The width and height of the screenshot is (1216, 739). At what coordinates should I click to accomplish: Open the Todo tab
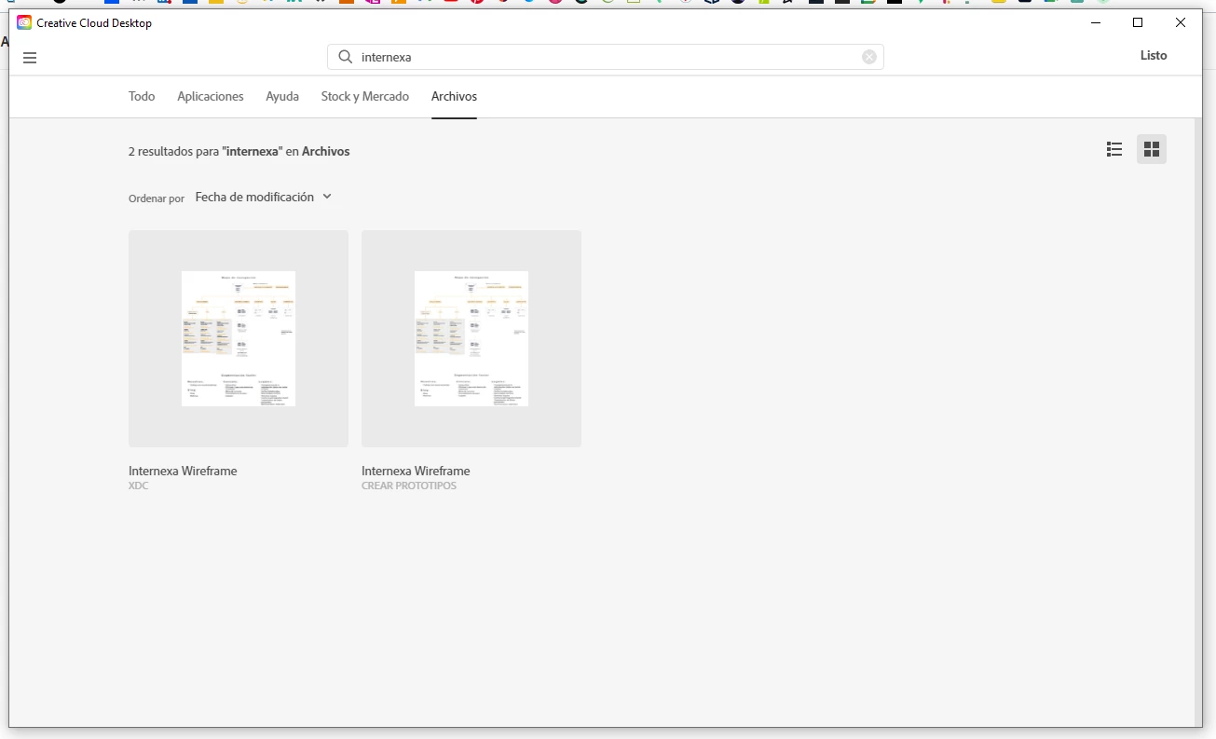142,96
